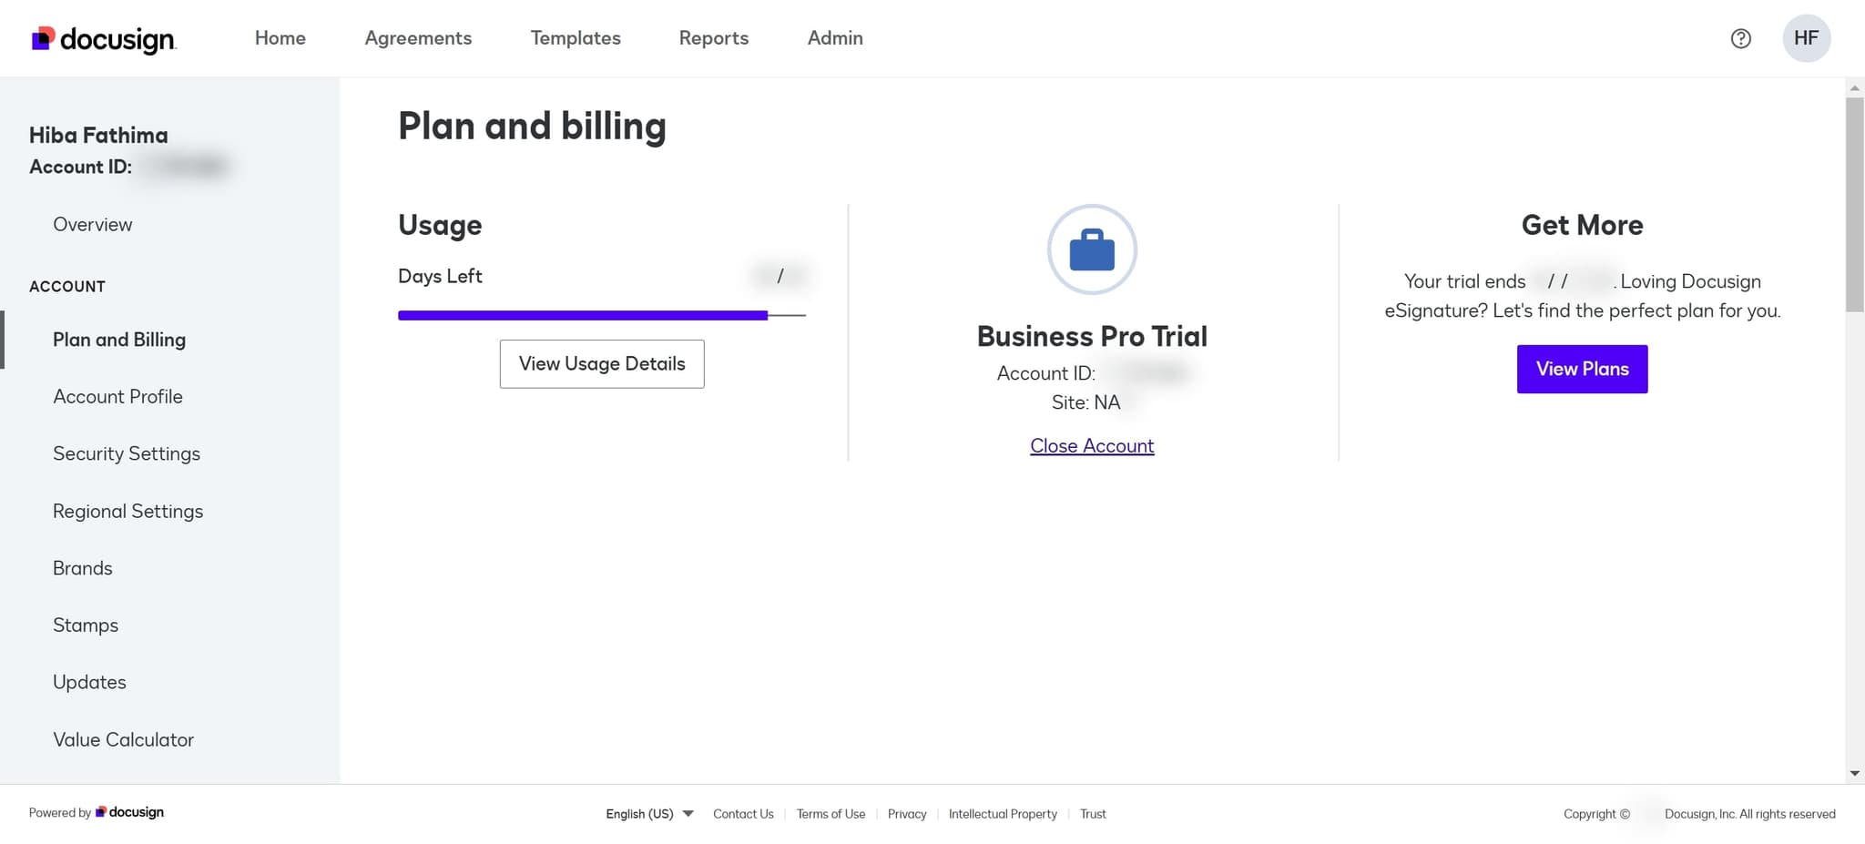
Task: Open the Reports tab
Action: (713, 38)
